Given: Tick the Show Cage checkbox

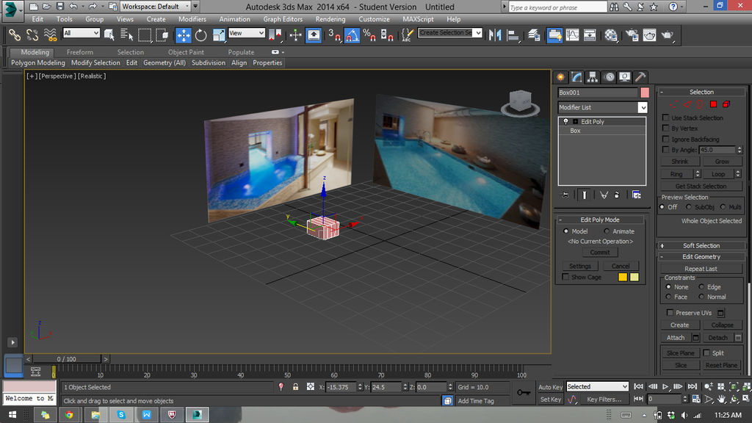Looking at the screenshot, I should [x=565, y=277].
